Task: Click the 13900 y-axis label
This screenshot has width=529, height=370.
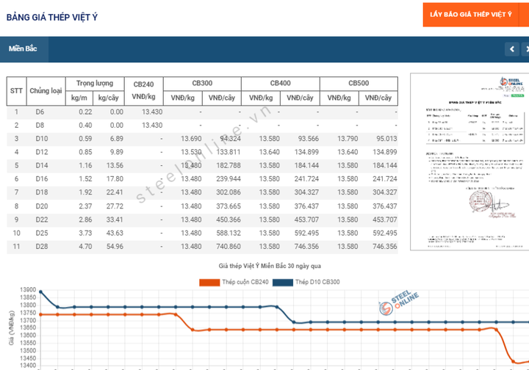Action: [28, 290]
